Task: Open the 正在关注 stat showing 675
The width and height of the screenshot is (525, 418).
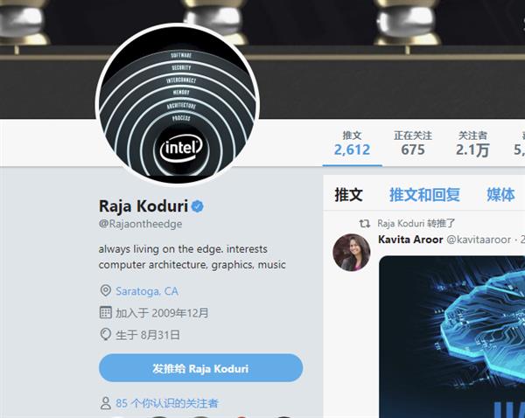Action: pos(413,144)
